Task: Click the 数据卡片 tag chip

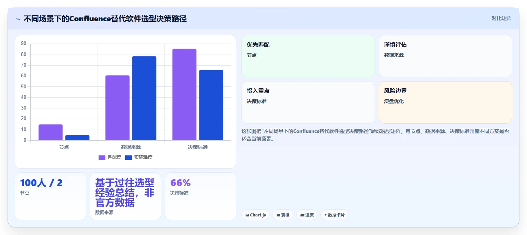Action: (x=334, y=215)
